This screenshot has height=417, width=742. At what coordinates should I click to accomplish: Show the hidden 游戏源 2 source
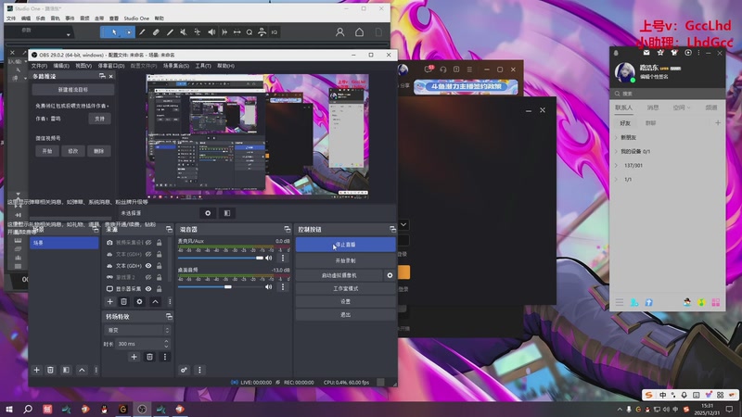[x=148, y=277]
